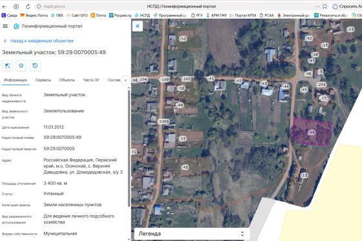Click cadastral number value 59:29:0070005:49

[62, 138]
